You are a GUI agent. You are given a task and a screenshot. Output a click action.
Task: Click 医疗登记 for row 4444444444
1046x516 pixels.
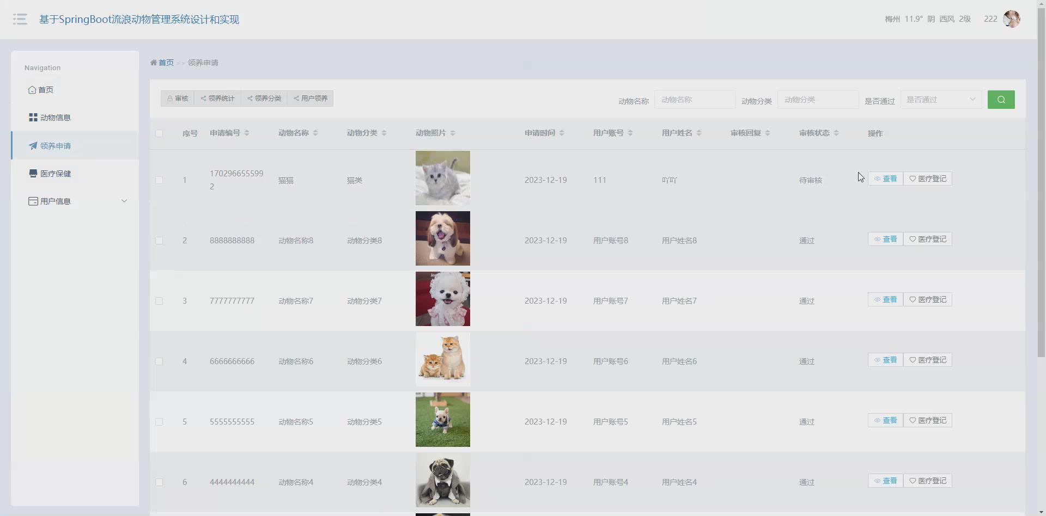tap(928, 481)
